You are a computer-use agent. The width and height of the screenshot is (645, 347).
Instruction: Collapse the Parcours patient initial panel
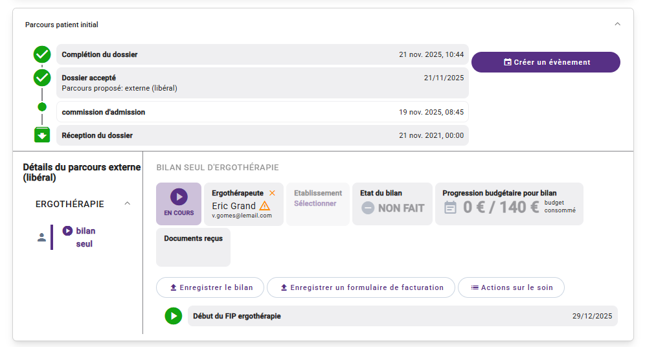[x=617, y=25]
